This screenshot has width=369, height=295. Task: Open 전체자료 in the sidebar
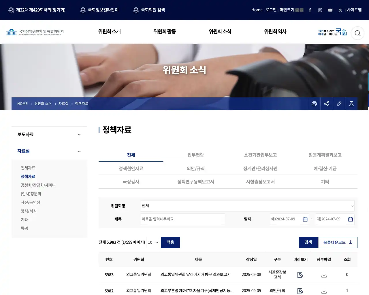28,168
